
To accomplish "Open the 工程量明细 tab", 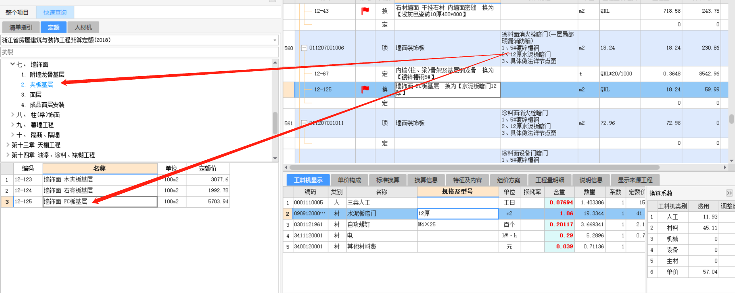I will pyautogui.click(x=550, y=180).
